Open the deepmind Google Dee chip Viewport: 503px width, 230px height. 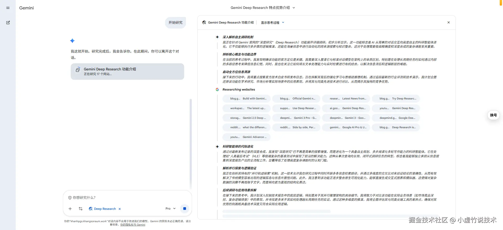click(396, 118)
